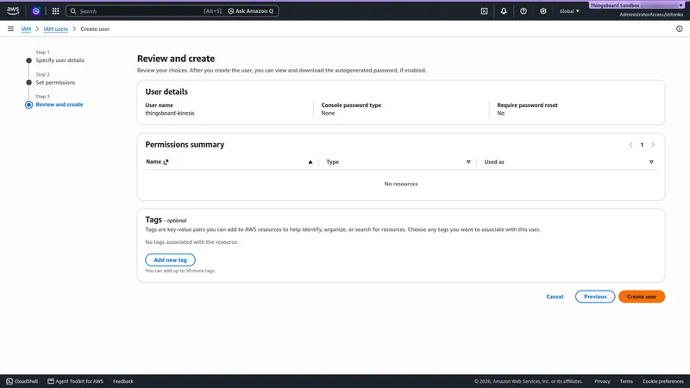Click the Require password reset No value

(501, 113)
